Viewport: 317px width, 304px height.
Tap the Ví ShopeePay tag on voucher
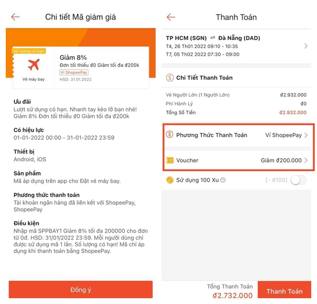(x=74, y=72)
